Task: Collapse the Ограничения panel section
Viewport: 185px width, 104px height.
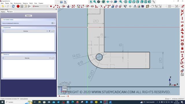Action: 55,27
